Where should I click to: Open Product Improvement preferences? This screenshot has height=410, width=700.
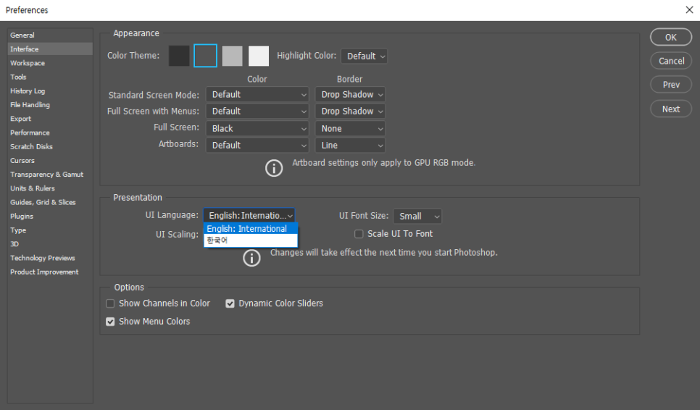click(x=50, y=272)
